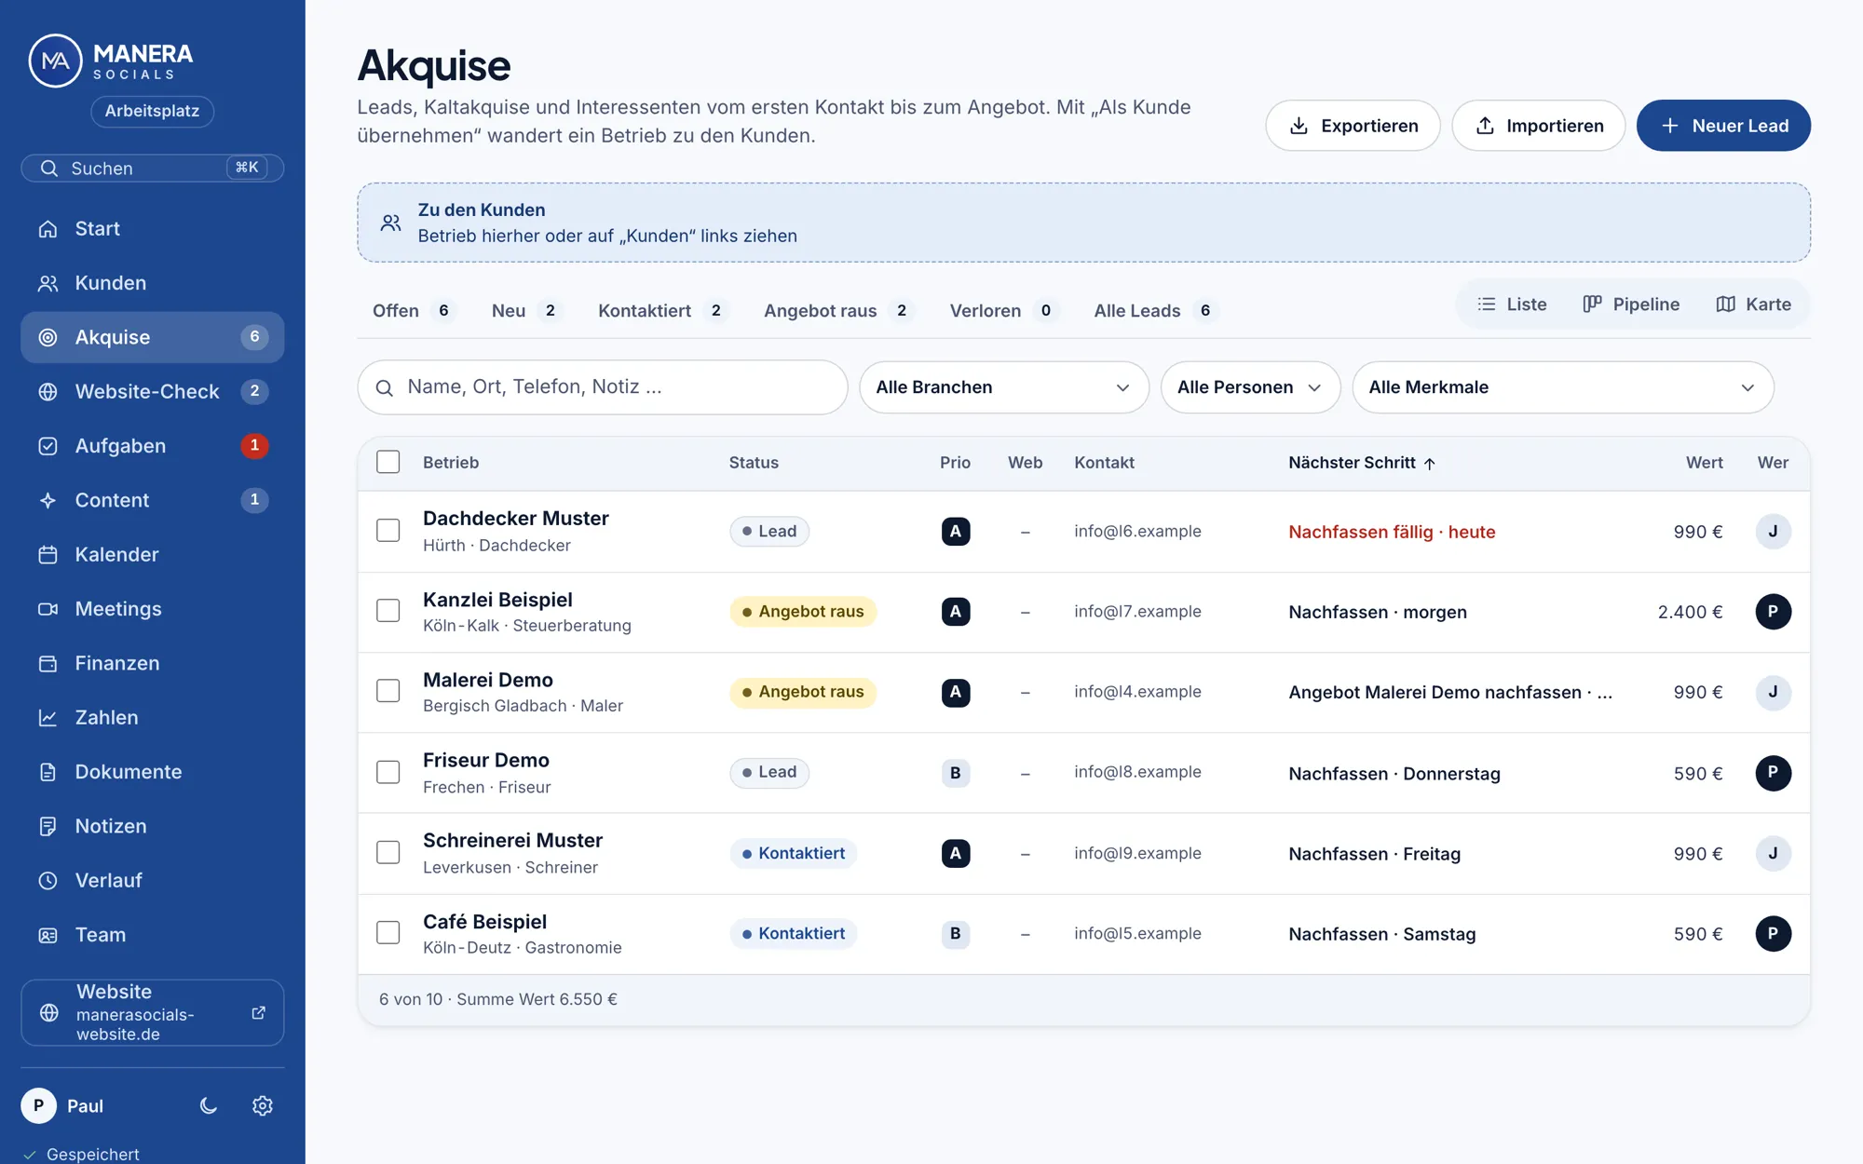Open Content sparkle icon

pyautogui.click(x=48, y=500)
